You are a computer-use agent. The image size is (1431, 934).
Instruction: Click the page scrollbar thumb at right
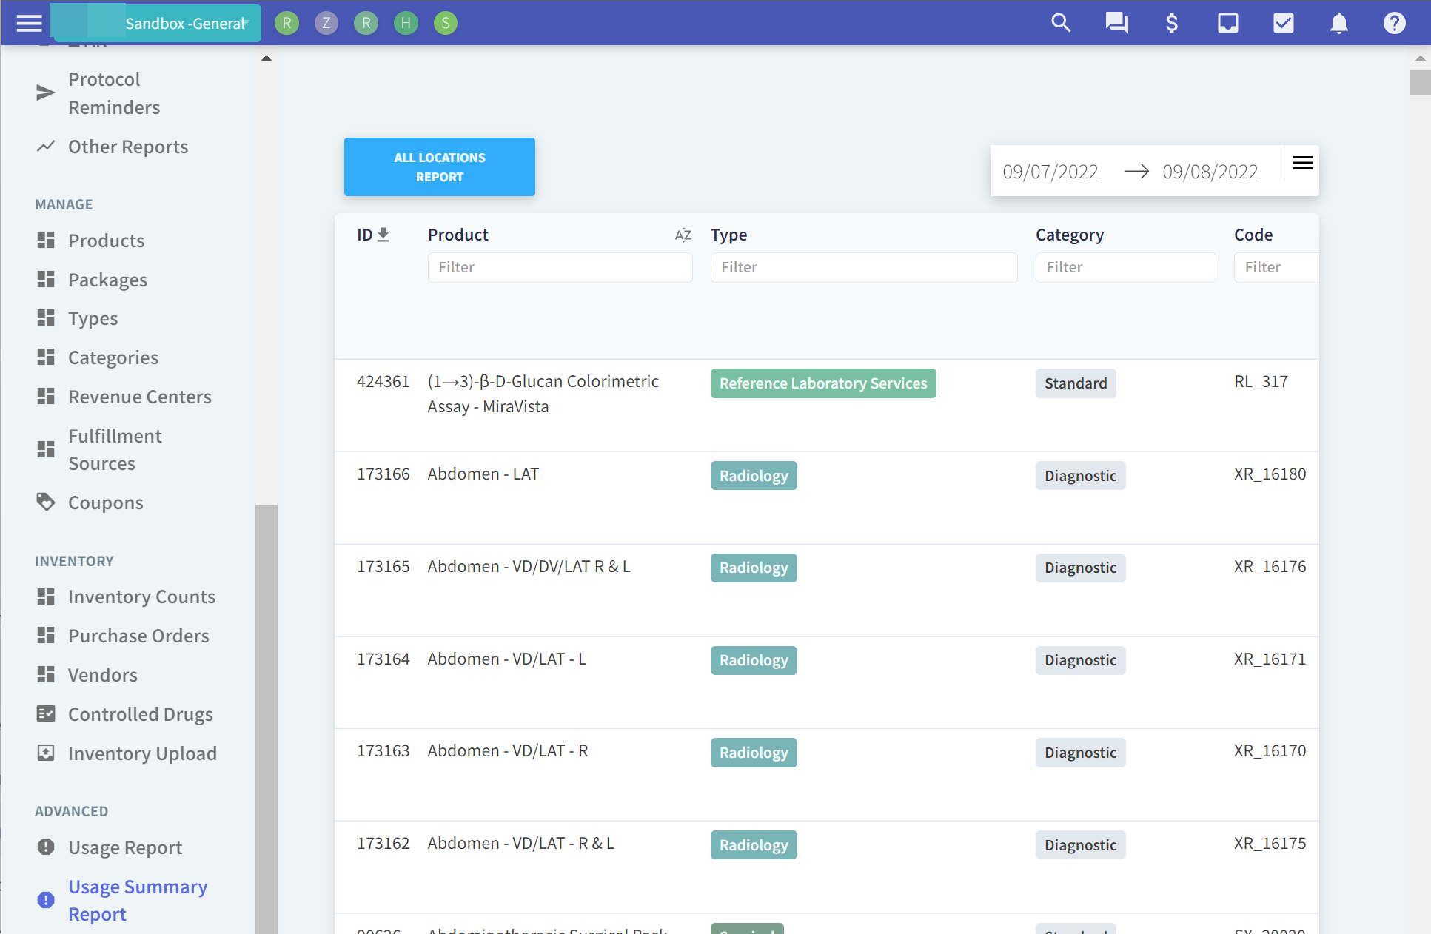(x=1420, y=83)
